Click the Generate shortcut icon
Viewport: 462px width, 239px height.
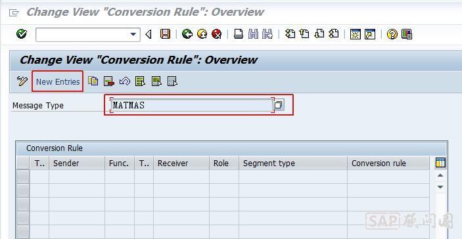tap(370, 34)
